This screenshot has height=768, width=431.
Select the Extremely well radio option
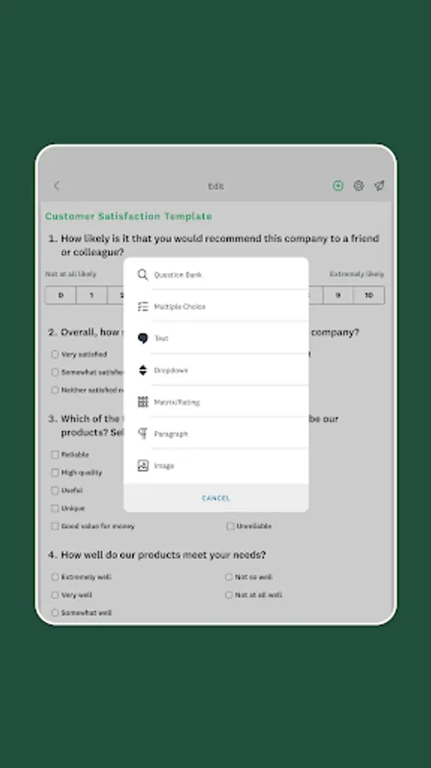55,577
